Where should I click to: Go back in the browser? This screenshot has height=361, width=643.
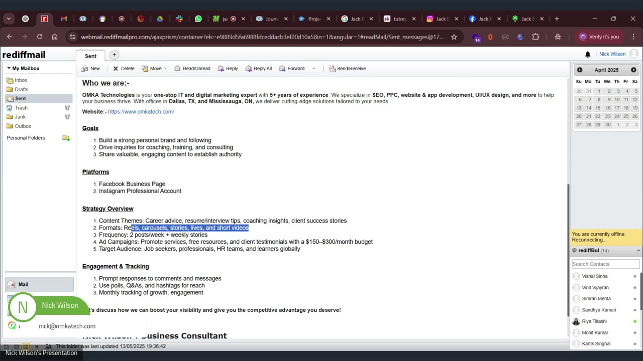click(x=10, y=37)
